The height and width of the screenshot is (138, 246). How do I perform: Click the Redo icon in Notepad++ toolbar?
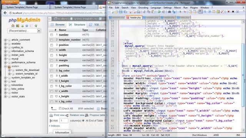[x=163, y=12]
